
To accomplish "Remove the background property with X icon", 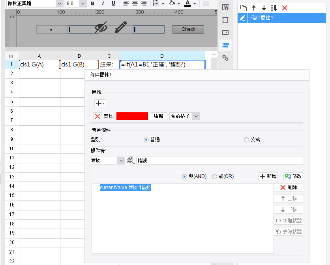I will pos(97,116).
